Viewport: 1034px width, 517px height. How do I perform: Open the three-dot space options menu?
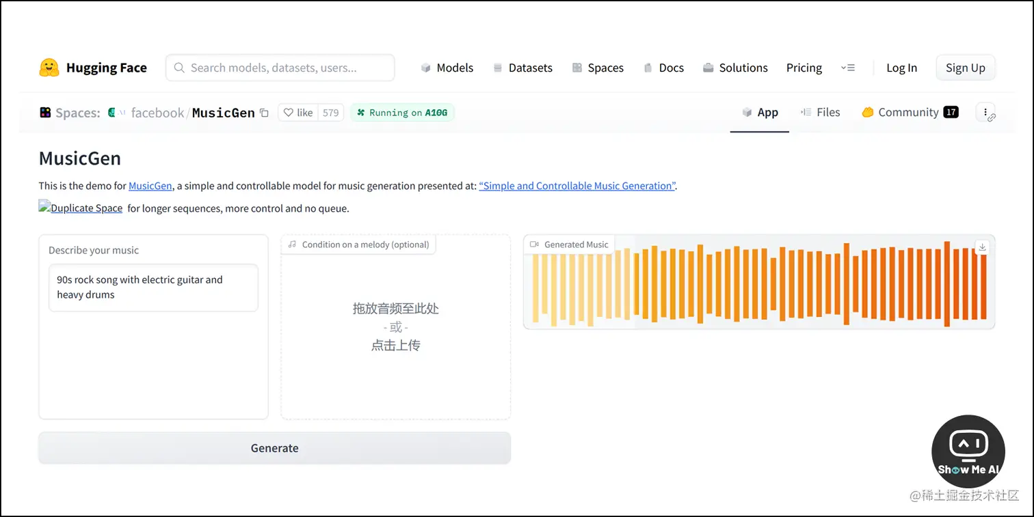[985, 113]
